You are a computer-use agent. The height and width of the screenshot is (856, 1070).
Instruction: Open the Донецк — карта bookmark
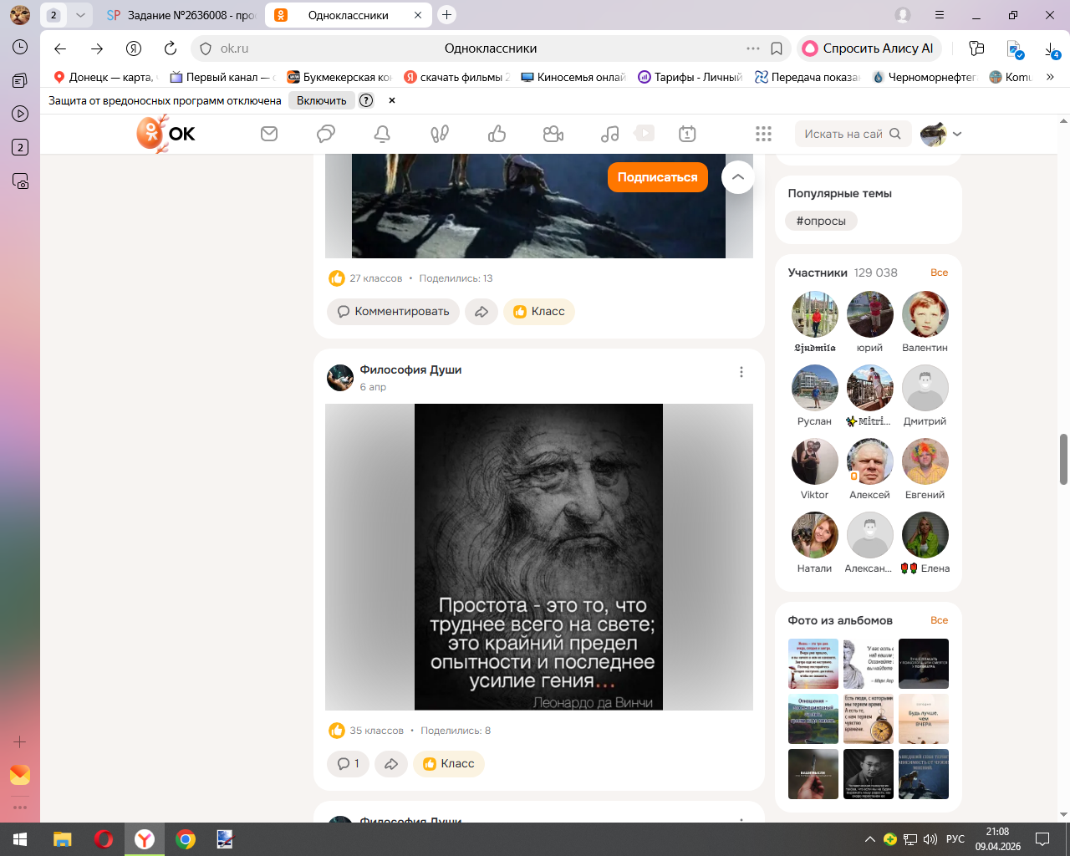click(104, 77)
